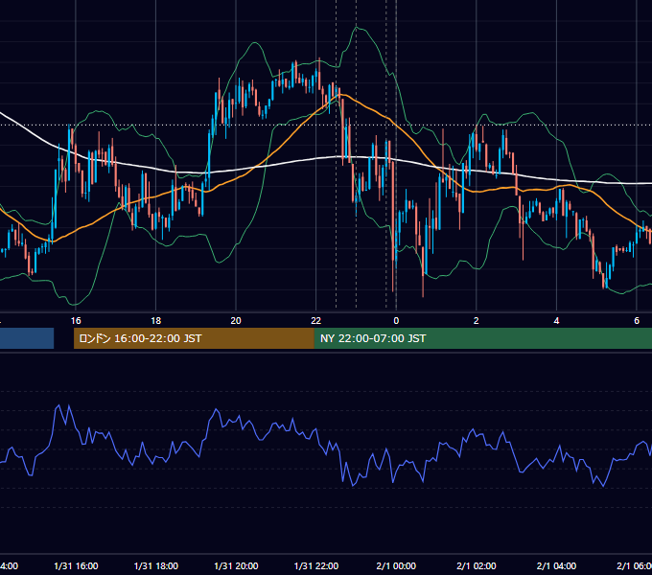
Task: Click the 2 hour axis label
Action: tap(477, 321)
